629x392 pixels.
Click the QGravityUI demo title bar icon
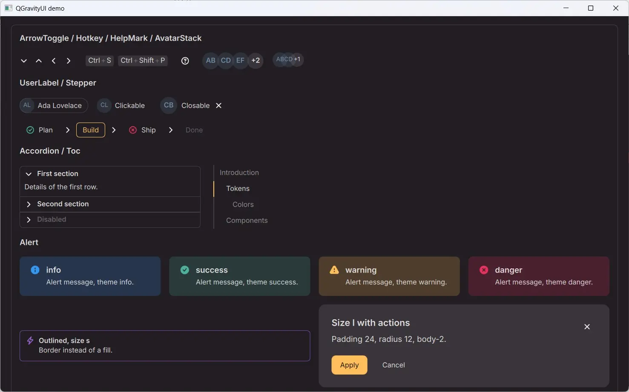click(x=8, y=8)
